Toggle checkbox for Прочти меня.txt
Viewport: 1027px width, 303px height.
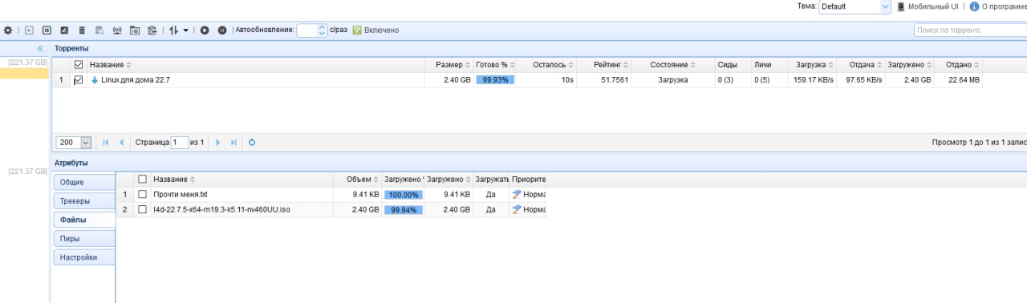pos(143,194)
